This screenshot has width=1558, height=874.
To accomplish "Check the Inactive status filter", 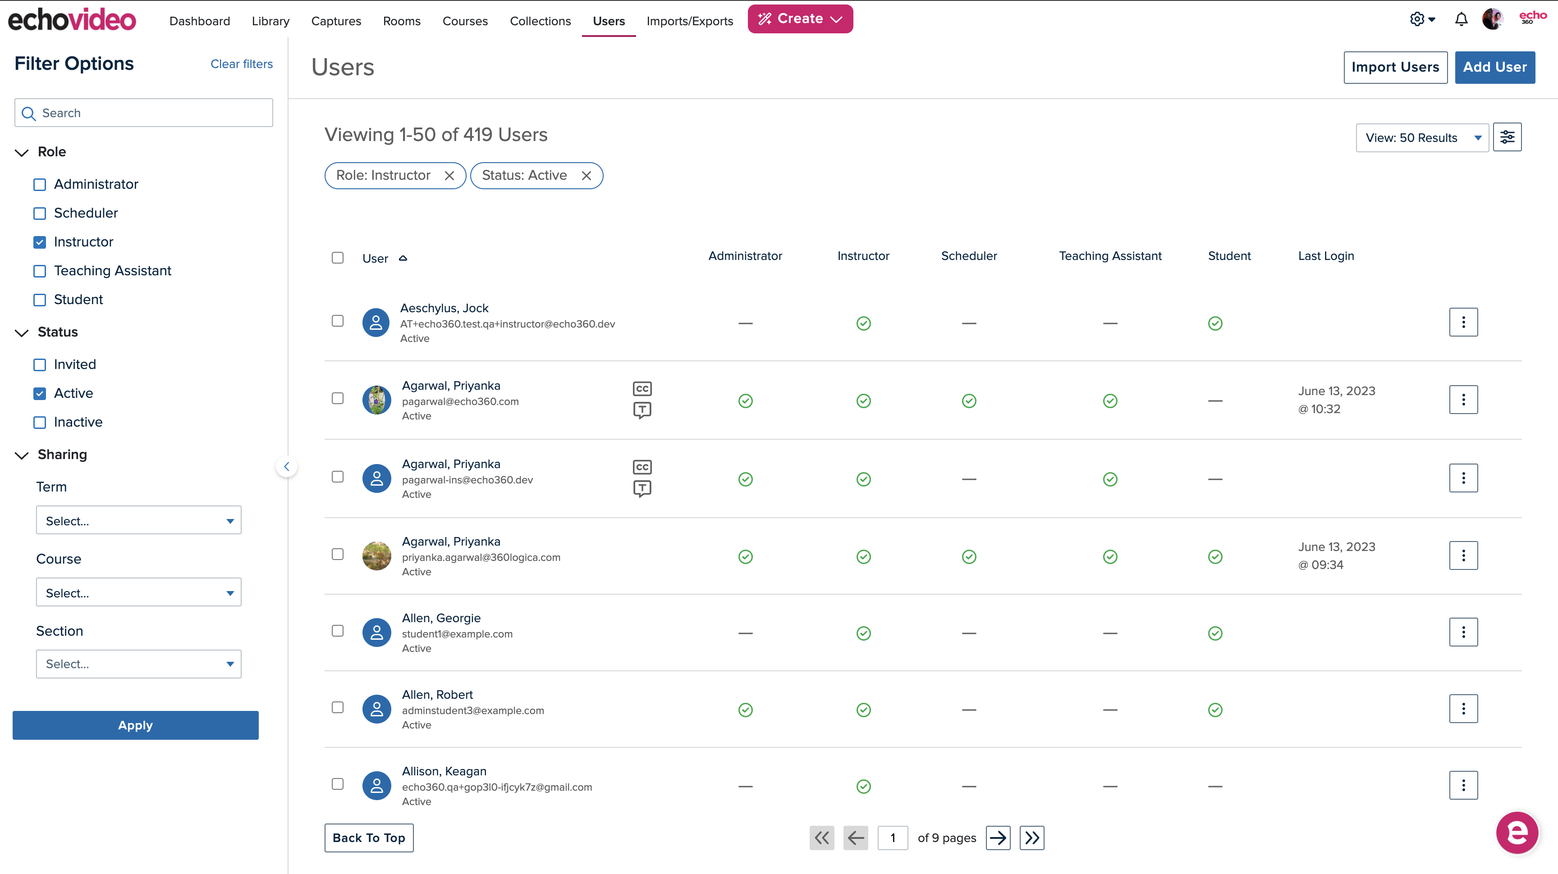I will click(x=39, y=423).
